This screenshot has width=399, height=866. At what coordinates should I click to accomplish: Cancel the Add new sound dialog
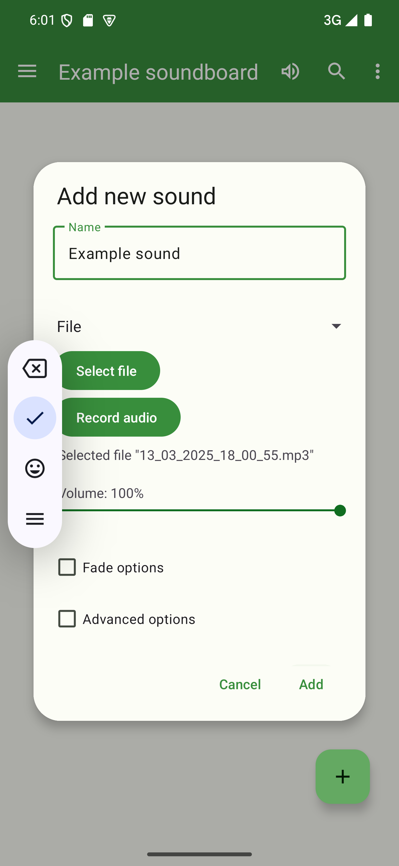pyautogui.click(x=240, y=684)
